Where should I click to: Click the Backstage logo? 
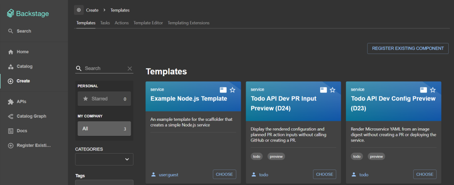(x=28, y=14)
